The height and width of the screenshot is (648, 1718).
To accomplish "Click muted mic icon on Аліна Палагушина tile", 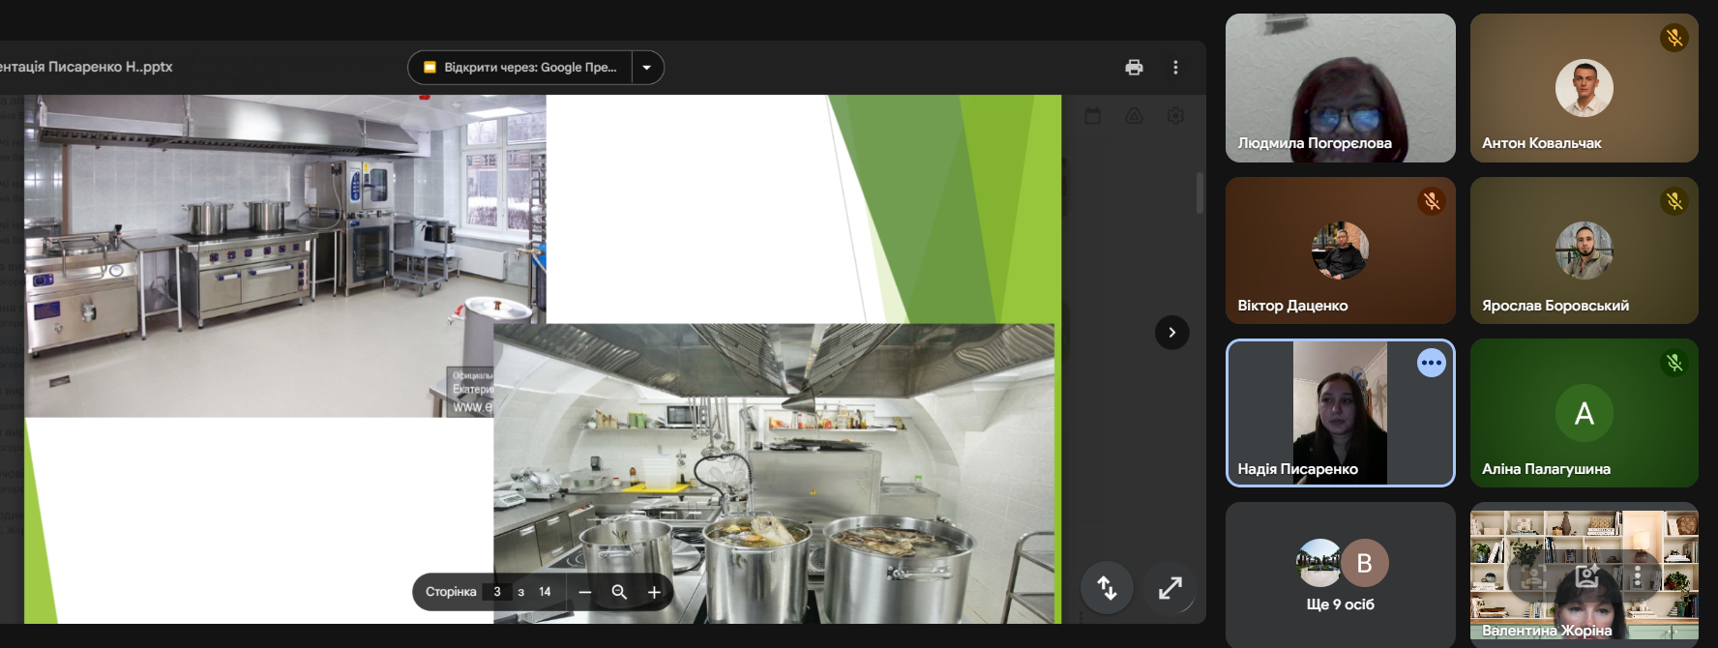I will (x=1674, y=363).
